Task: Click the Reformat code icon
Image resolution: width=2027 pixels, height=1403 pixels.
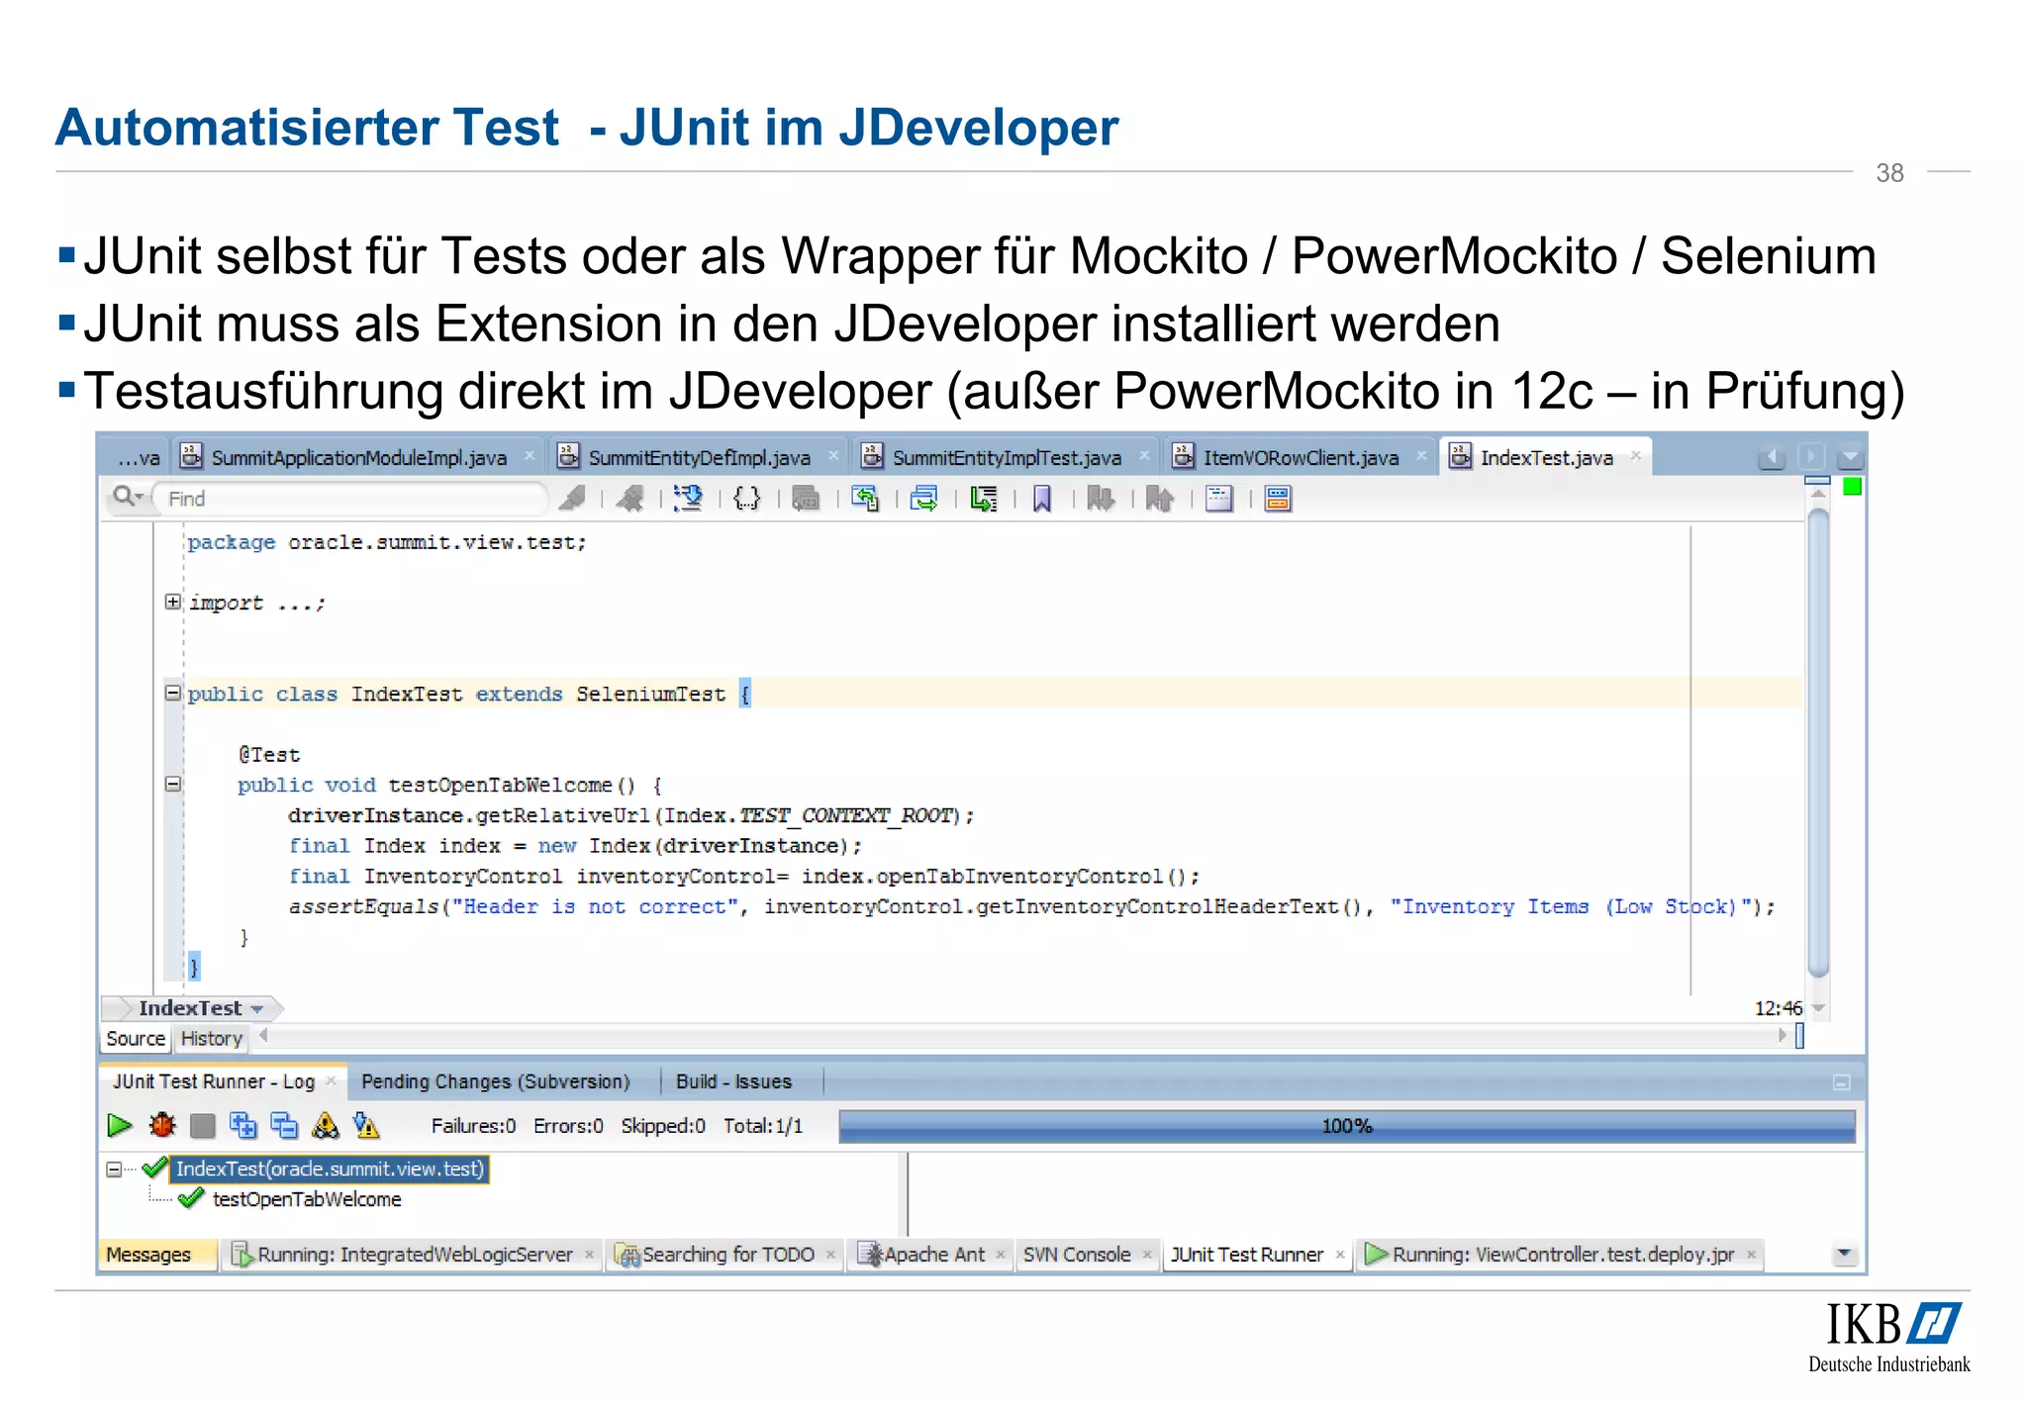Action: coord(923,499)
